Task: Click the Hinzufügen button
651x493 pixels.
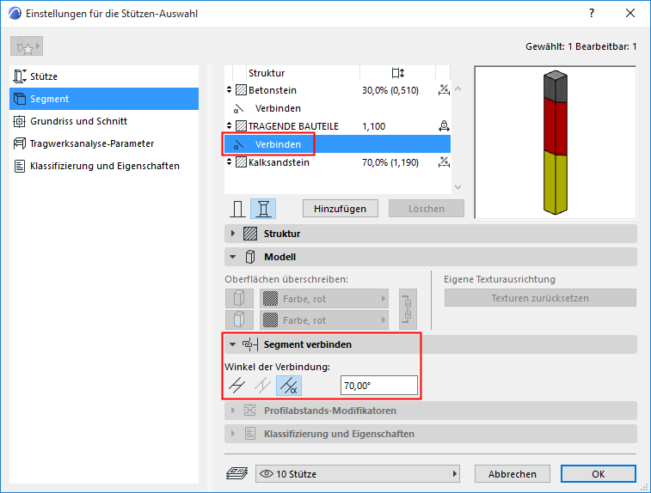Action: 341,209
